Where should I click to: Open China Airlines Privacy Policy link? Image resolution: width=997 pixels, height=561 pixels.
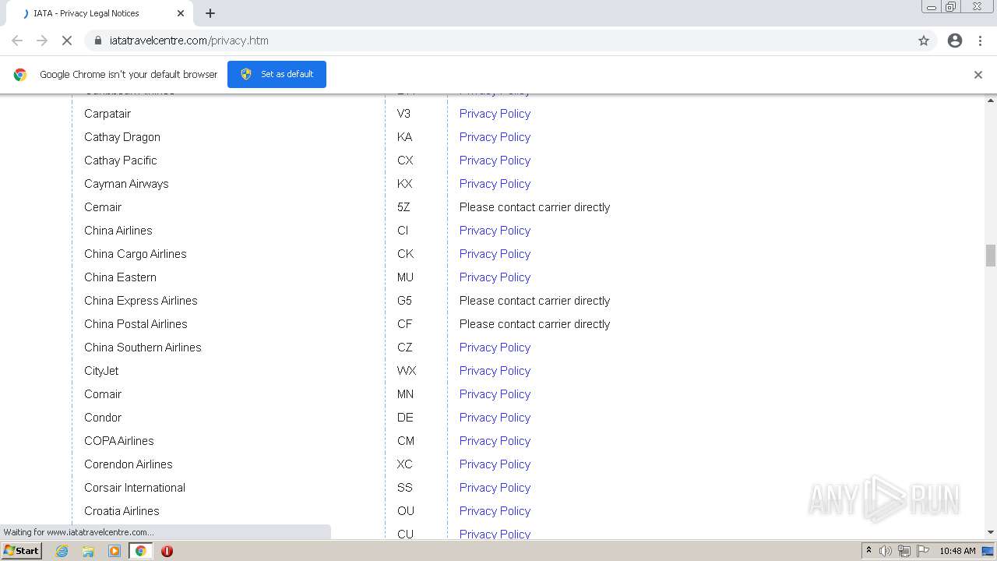point(495,231)
